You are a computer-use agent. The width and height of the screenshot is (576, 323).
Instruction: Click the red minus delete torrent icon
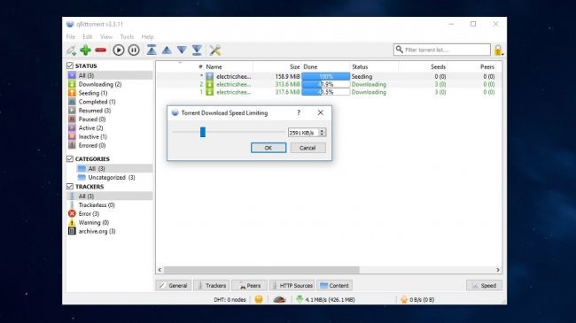tap(101, 50)
